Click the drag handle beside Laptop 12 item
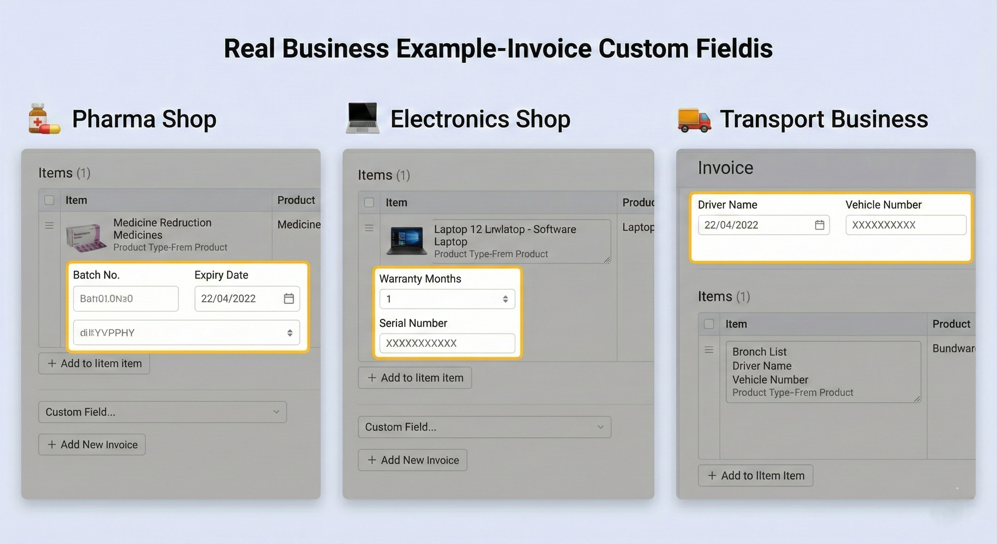 pos(369,228)
